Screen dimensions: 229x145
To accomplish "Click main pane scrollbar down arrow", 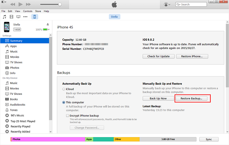I will click(x=227, y=132).
